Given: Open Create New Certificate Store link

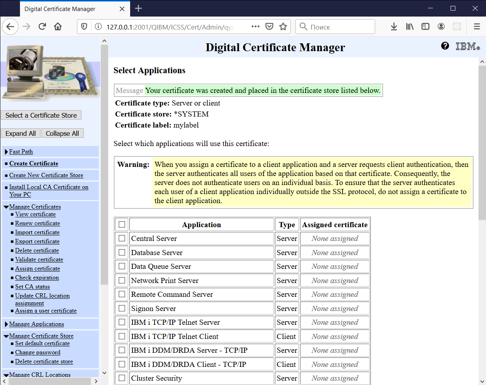Looking at the screenshot, I should (46, 175).
